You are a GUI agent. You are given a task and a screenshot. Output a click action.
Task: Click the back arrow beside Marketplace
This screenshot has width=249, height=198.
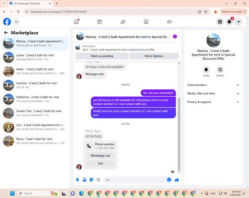click(6, 33)
